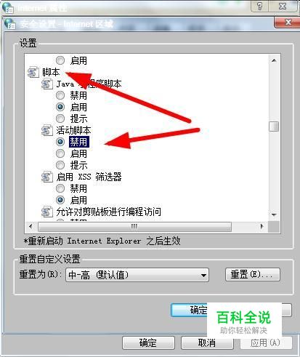
Task: Click the bottom 确定 button
Action: 148,342
